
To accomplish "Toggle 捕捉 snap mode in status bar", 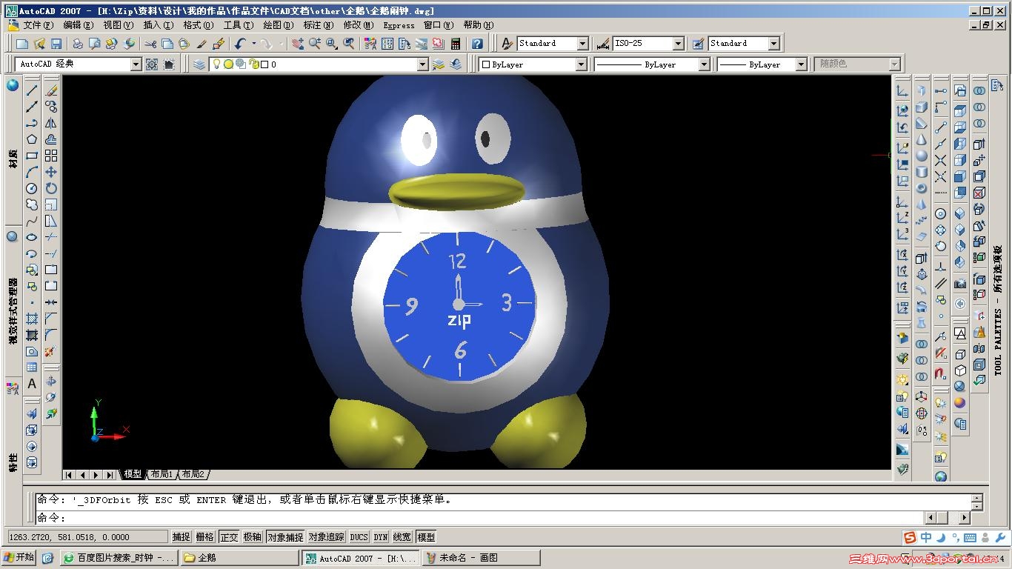I will click(x=182, y=537).
